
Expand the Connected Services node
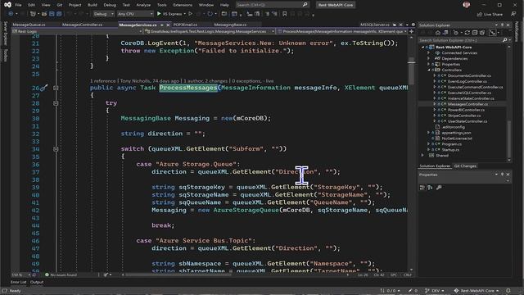coord(429,52)
